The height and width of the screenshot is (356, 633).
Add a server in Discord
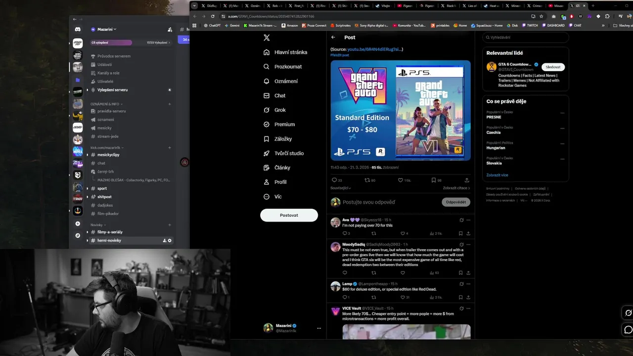tap(78, 223)
